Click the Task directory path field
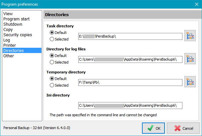Screen dimensions: 202x136 (x=130, y=36)
